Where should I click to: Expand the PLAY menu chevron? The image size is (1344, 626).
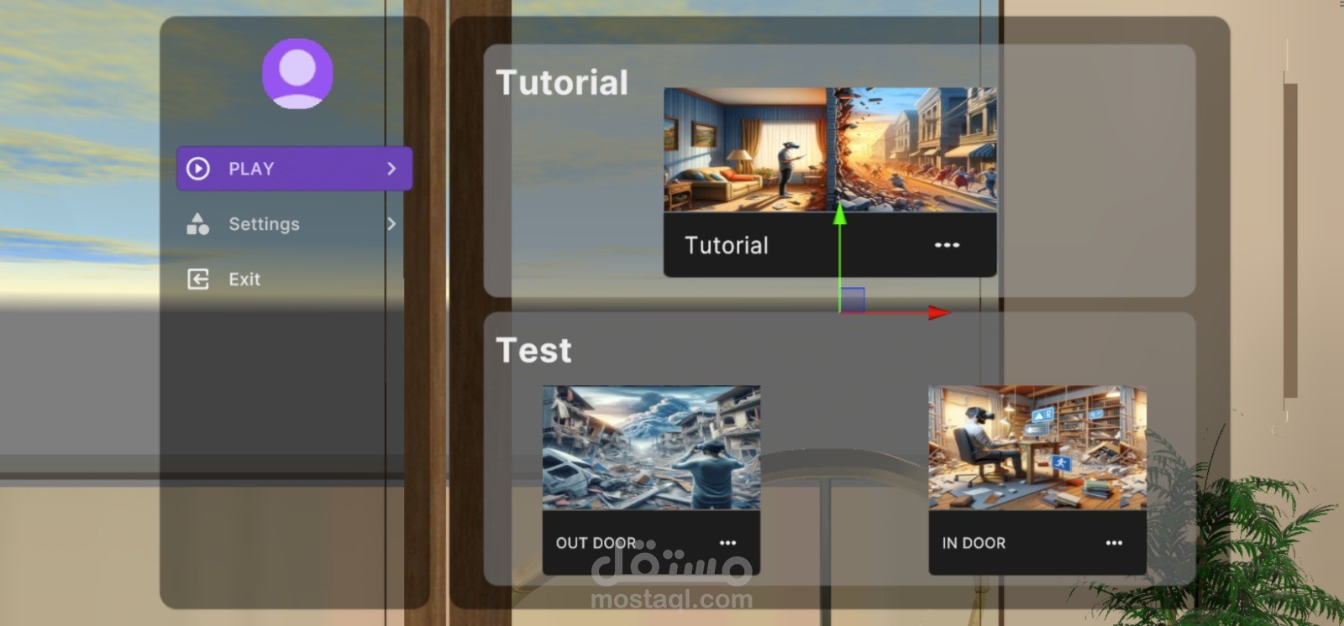click(x=391, y=169)
